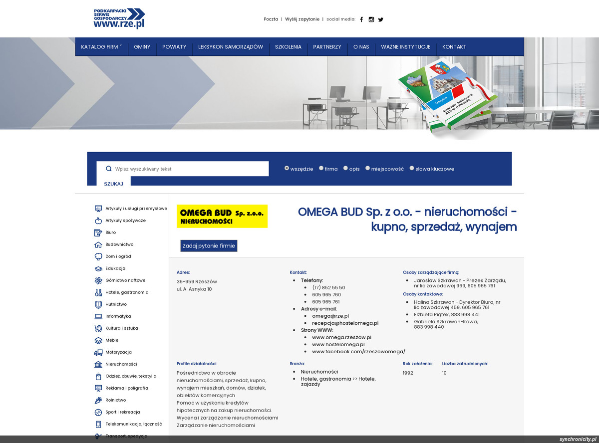Select the 'miejscowość' radio option
Screen dimensions: 599x443
pyautogui.click(x=368, y=168)
